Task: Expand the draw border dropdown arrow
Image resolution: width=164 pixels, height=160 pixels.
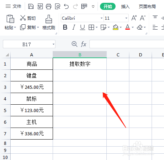Action: [109, 27]
